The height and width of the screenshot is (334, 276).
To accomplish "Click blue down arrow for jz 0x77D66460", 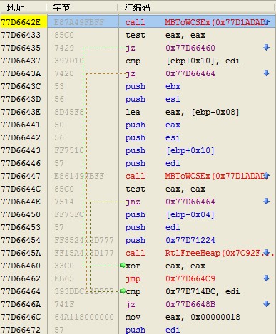I will (x=267, y=48).
